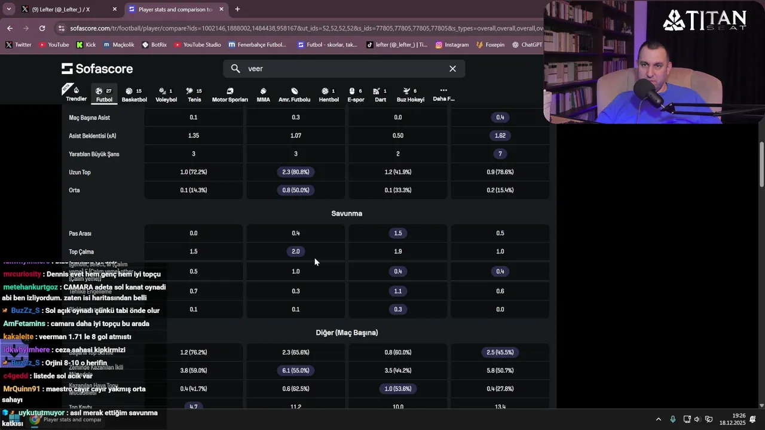Open the volume tray icon
Viewport: 765px width, 430px height.
click(697, 419)
